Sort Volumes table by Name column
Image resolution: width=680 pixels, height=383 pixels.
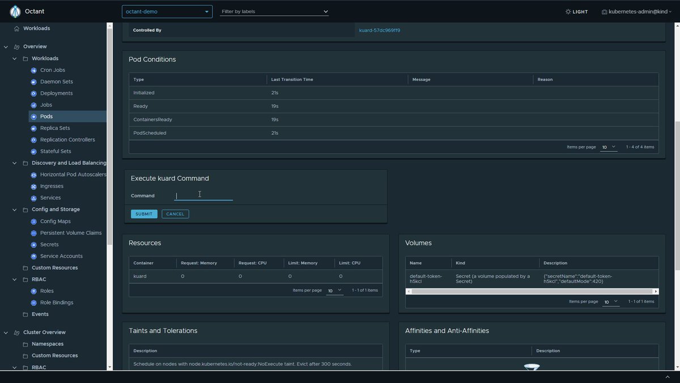pyautogui.click(x=415, y=263)
